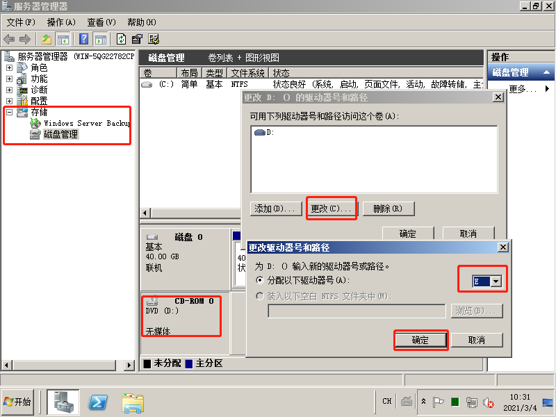Launch PowerShell from the taskbar
556x417 pixels.
(98, 402)
